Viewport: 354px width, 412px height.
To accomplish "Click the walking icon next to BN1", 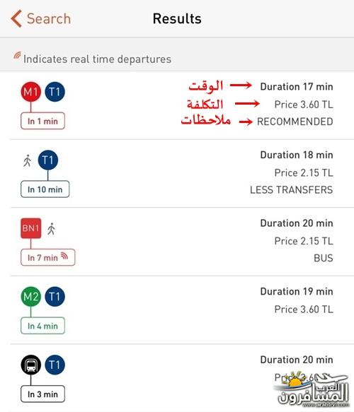I will 51,229.
